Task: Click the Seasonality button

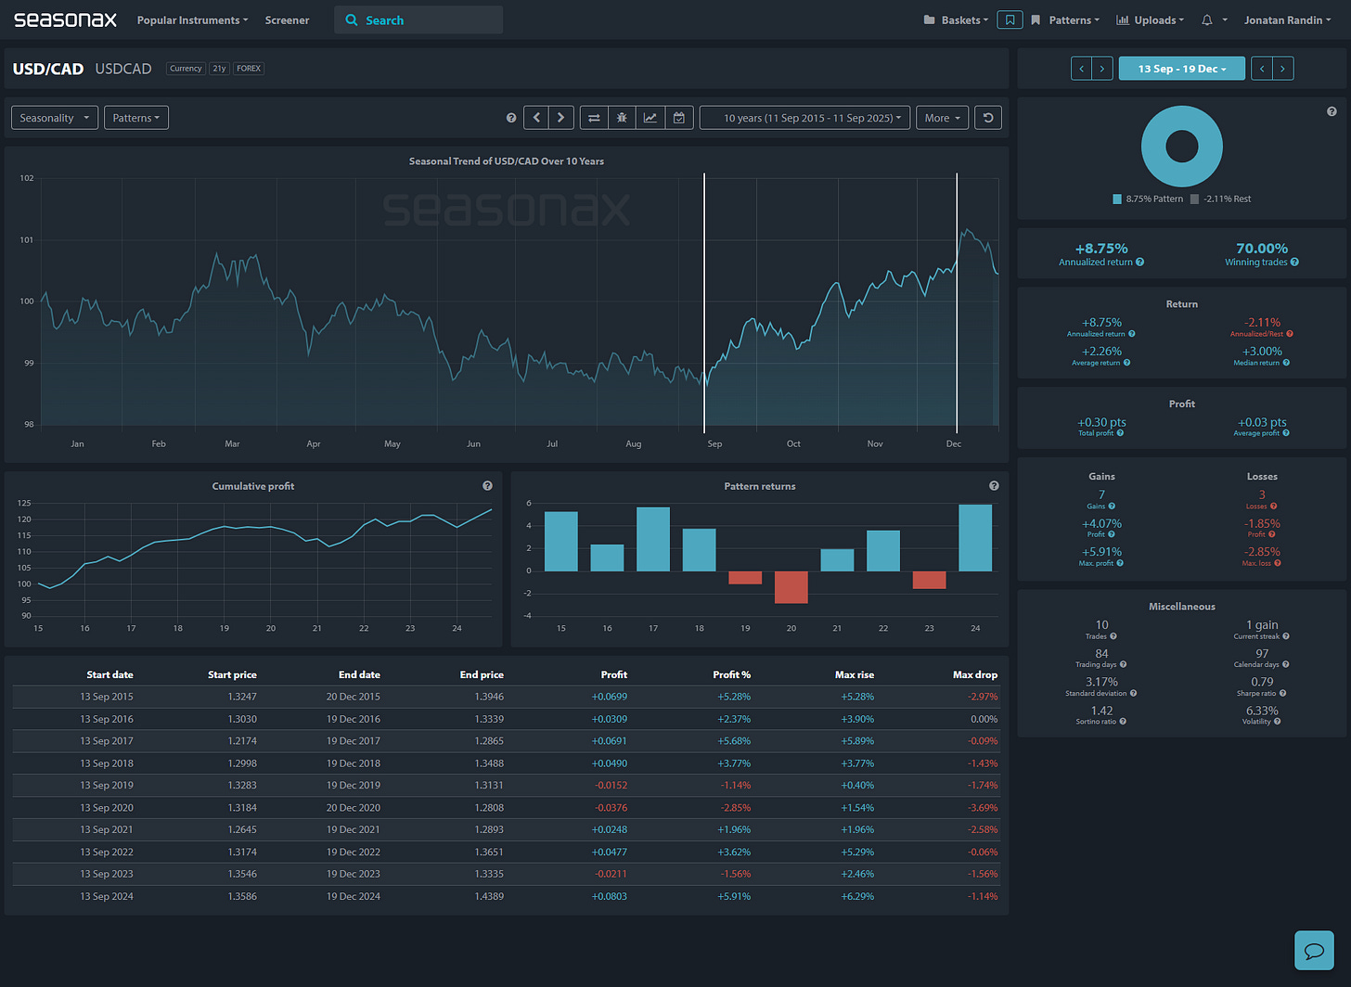Action: point(54,118)
